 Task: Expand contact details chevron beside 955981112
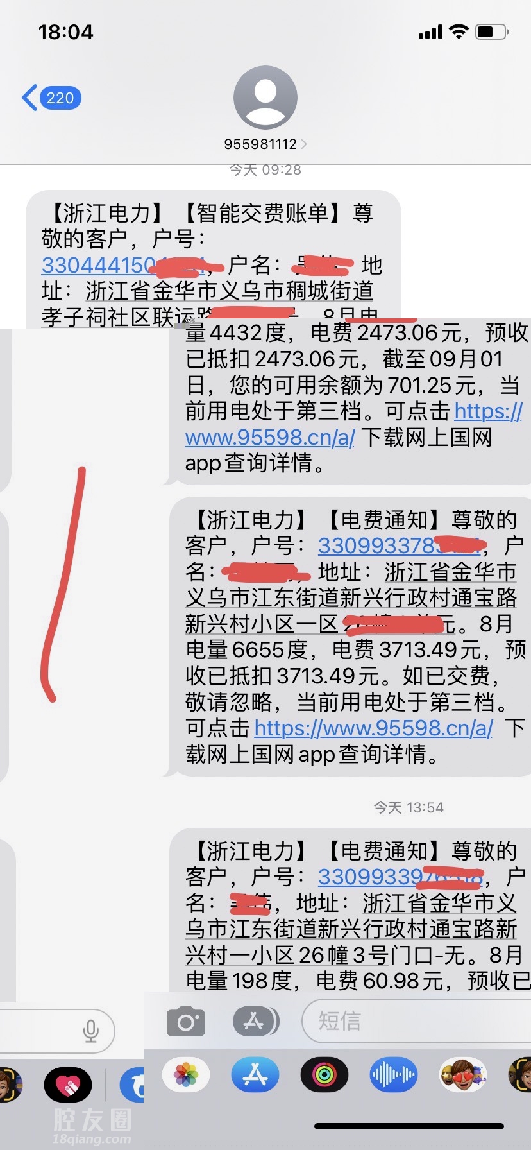click(x=304, y=144)
